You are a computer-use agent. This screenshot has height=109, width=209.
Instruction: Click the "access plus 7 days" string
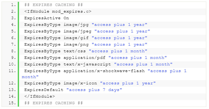click(94, 90)
